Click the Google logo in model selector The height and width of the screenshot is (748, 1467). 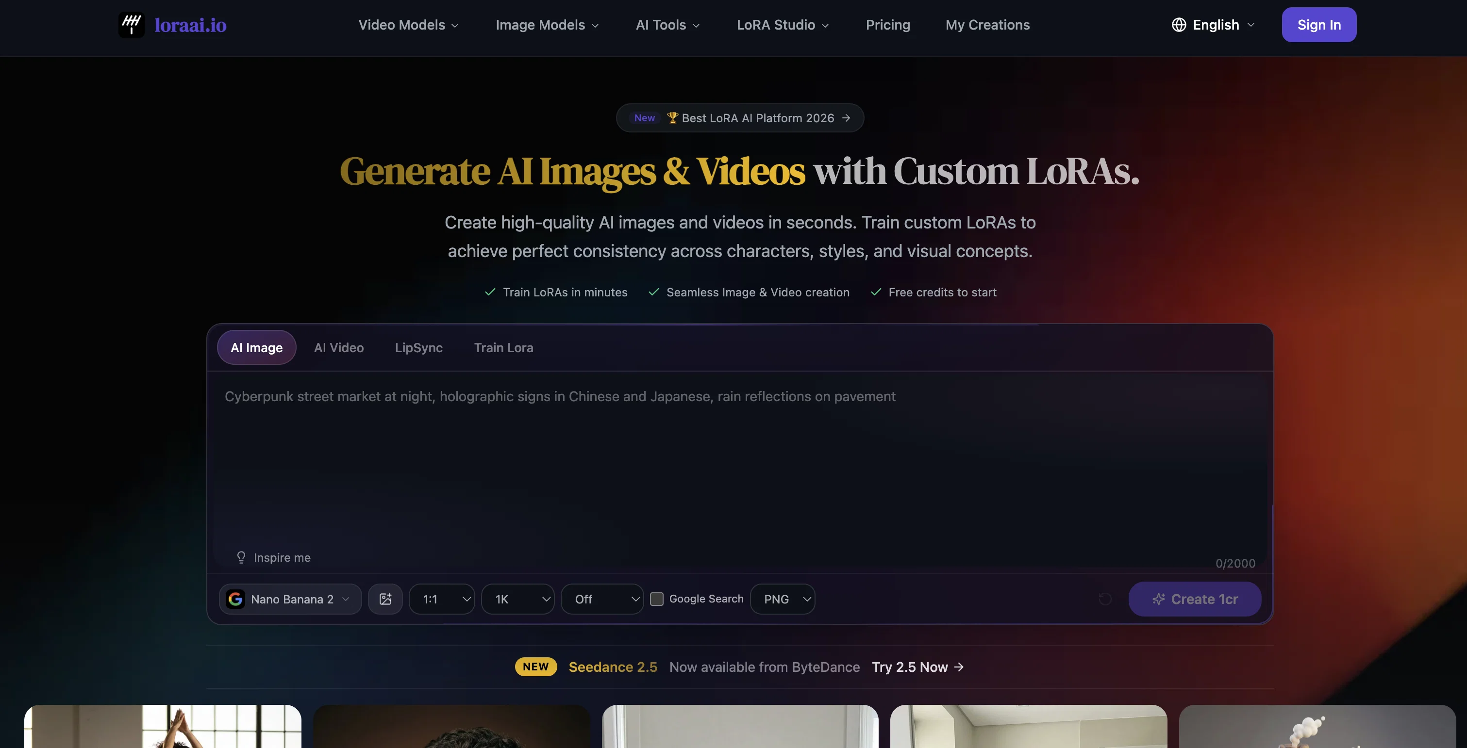point(235,599)
